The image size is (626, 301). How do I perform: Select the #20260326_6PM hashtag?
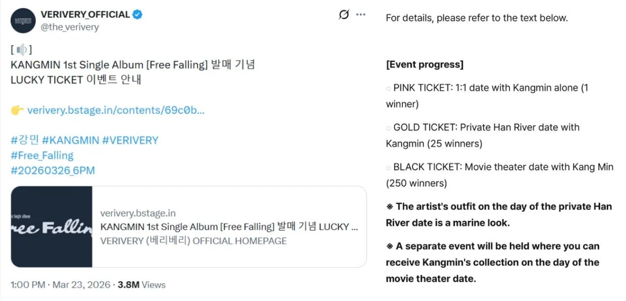click(53, 170)
